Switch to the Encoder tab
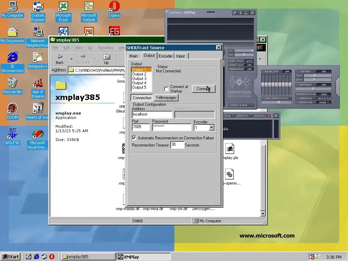 coord(166,56)
